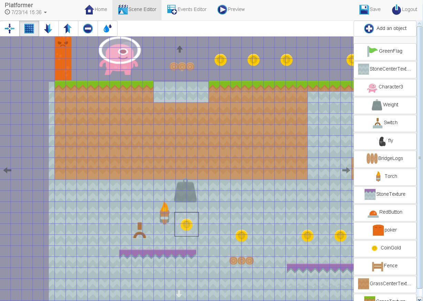Switch to the Events Editor tab
Screen dimensions: 423x301
click(187, 10)
